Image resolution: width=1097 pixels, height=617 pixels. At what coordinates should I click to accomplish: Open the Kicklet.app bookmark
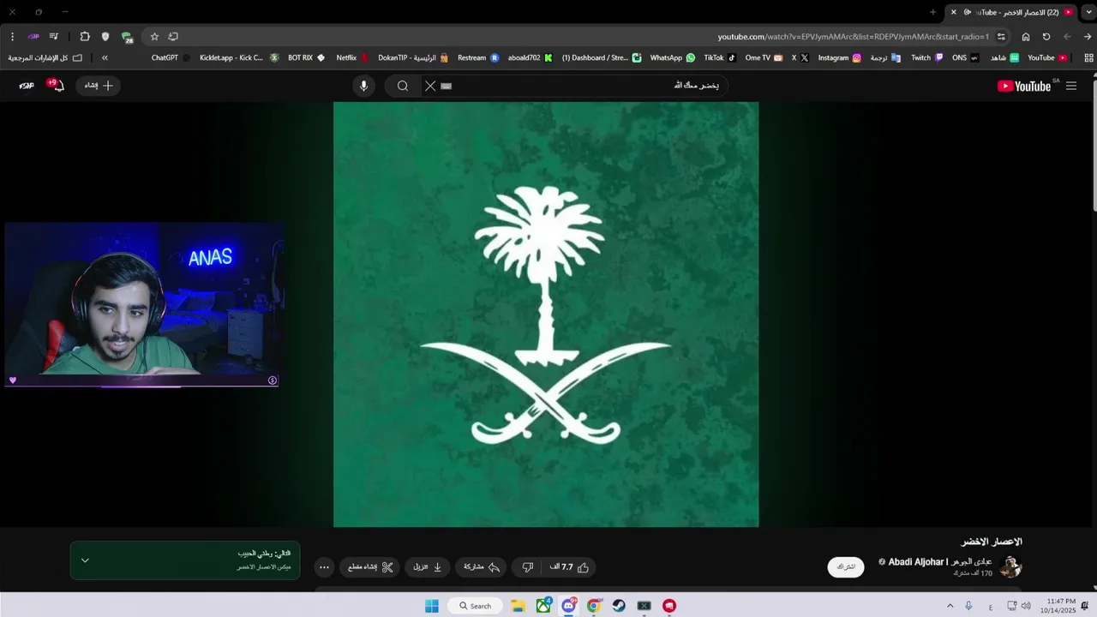(x=239, y=58)
